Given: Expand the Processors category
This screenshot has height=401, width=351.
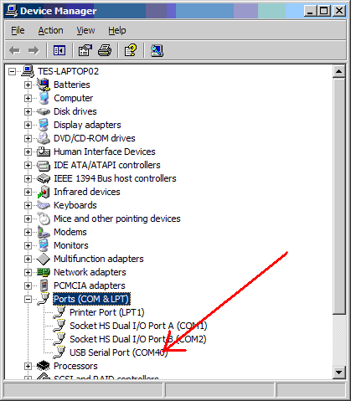Looking at the screenshot, I should [x=28, y=366].
